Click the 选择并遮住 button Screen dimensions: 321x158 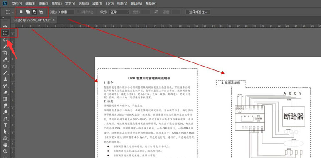(198, 12)
